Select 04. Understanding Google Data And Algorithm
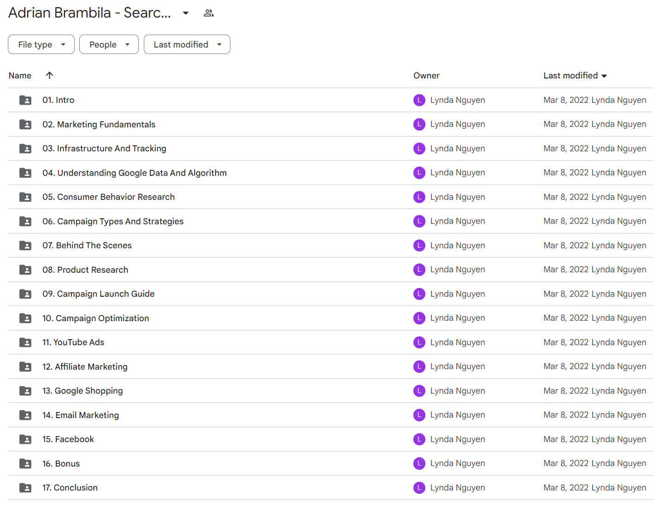The image size is (653, 509). 135,173
